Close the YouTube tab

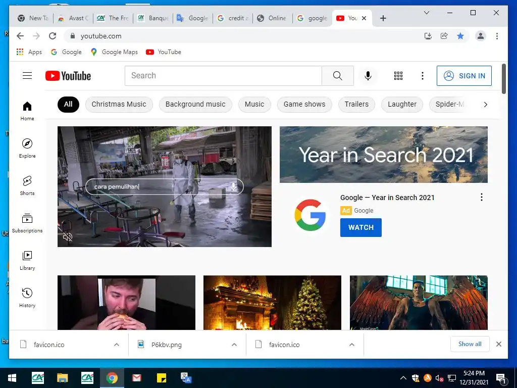pos(364,18)
